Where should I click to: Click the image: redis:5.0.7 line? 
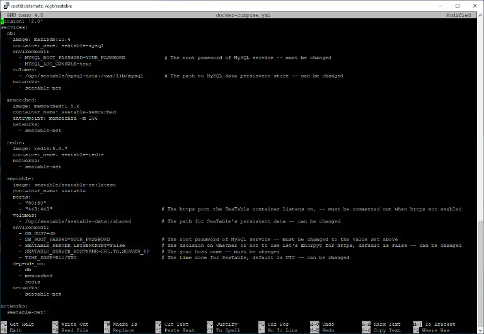click(40, 148)
